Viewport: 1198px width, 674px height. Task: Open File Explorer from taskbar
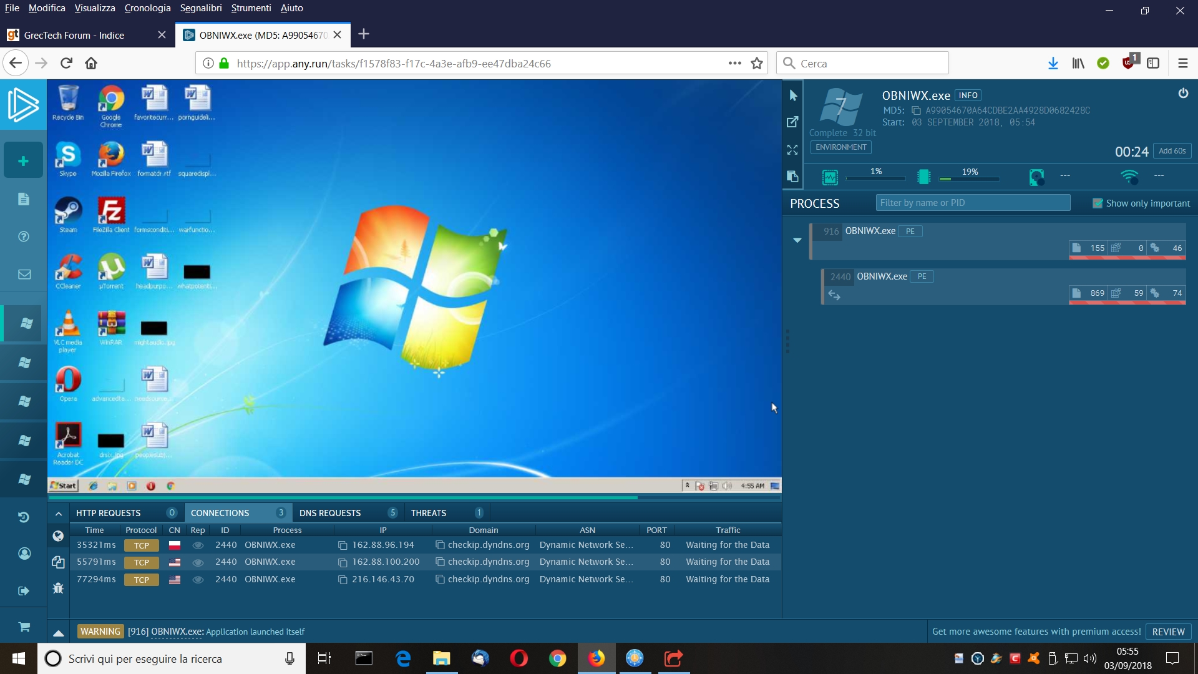point(442,658)
